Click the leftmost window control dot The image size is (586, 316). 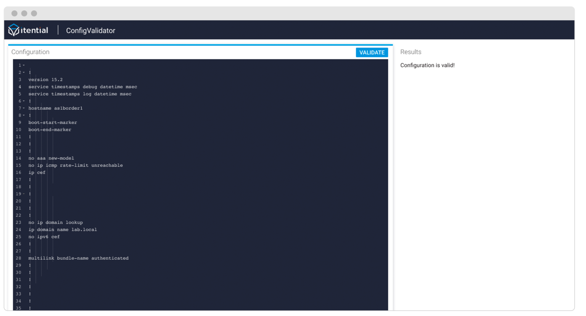point(14,13)
